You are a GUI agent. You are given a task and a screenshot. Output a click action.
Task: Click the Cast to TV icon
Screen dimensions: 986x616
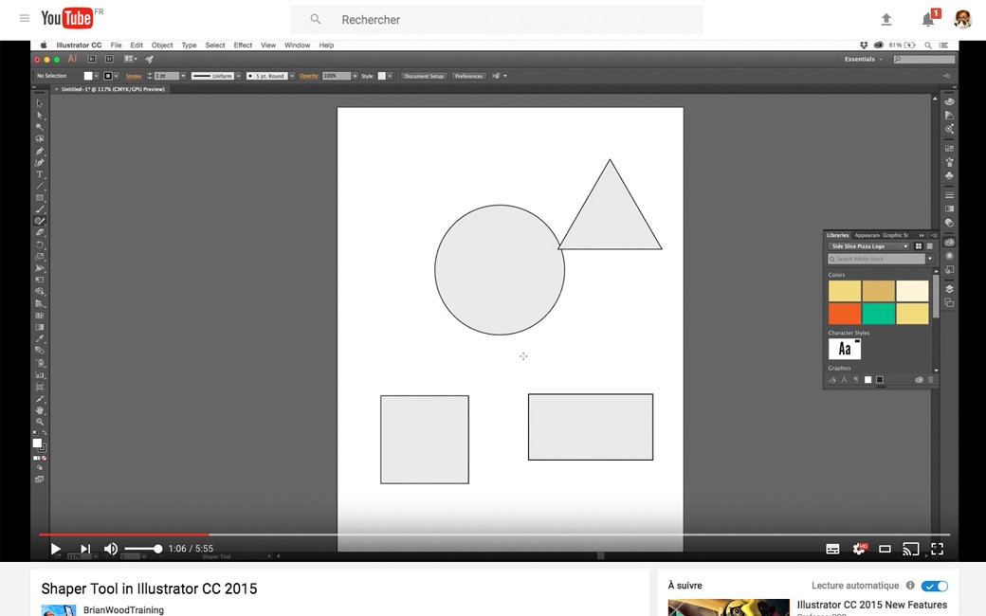pyautogui.click(x=910, y=549)
